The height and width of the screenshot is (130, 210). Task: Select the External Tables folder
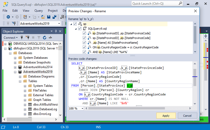tap(43, 95)
